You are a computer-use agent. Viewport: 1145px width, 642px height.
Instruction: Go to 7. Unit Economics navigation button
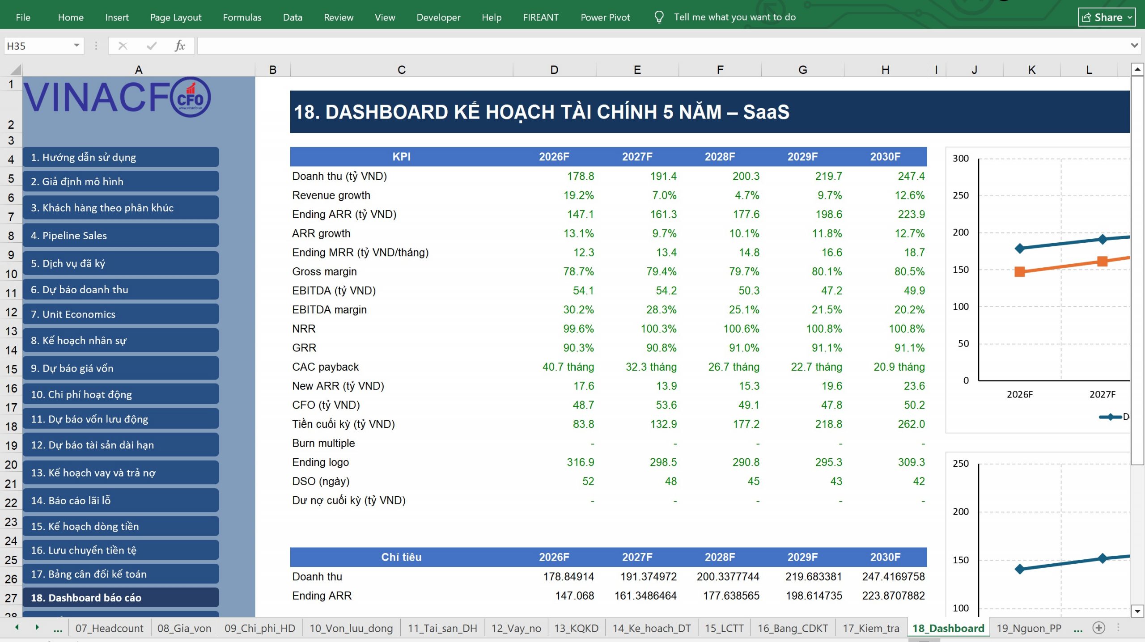[x=121, y=314]
